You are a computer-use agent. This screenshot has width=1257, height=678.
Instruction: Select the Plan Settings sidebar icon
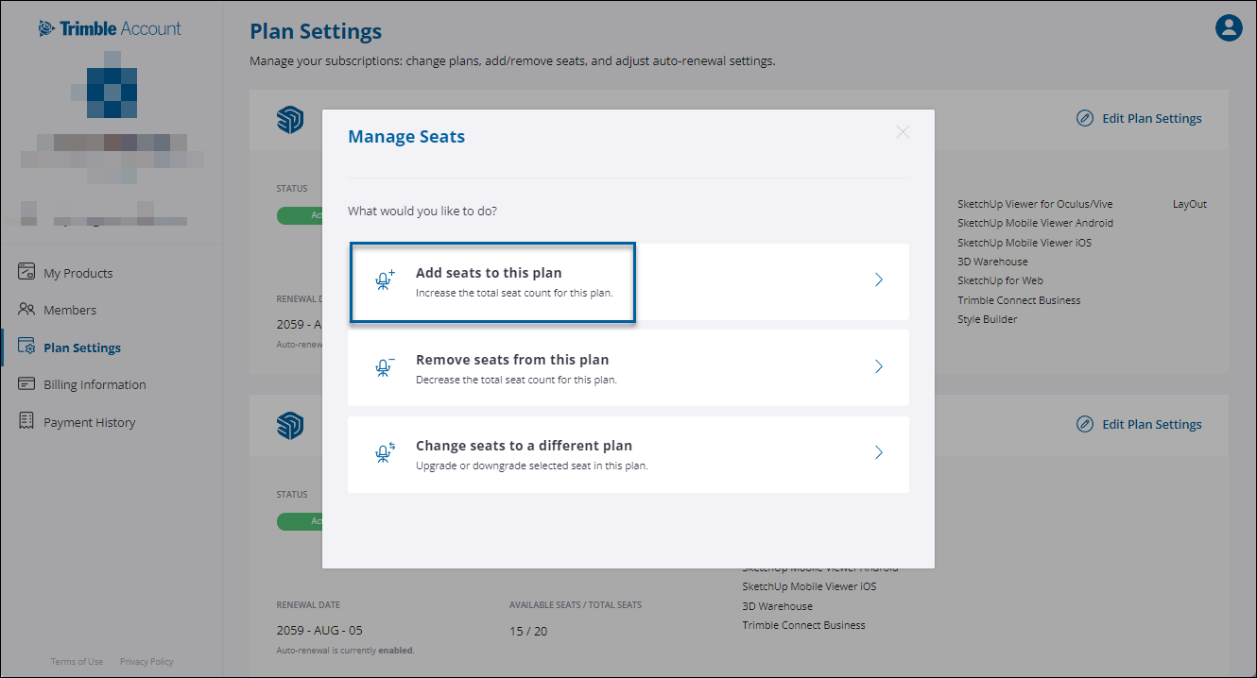pos(26,347)
